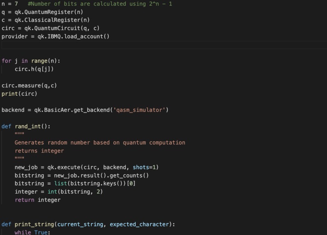
Task: Click the line 'circ.measure(q,c)'
Action: [29, 85]
